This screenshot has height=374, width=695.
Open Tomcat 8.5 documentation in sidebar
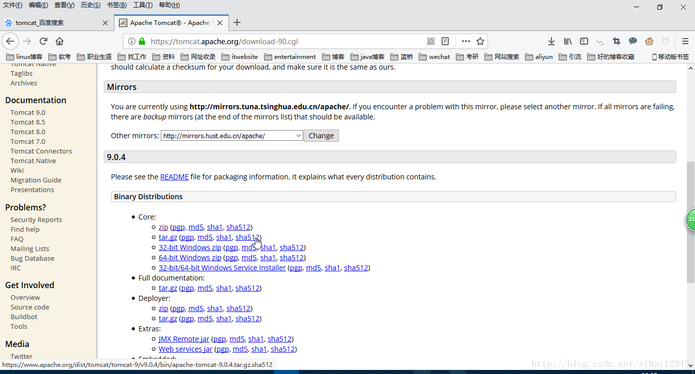pyautogui.click(x=28, y=122)
